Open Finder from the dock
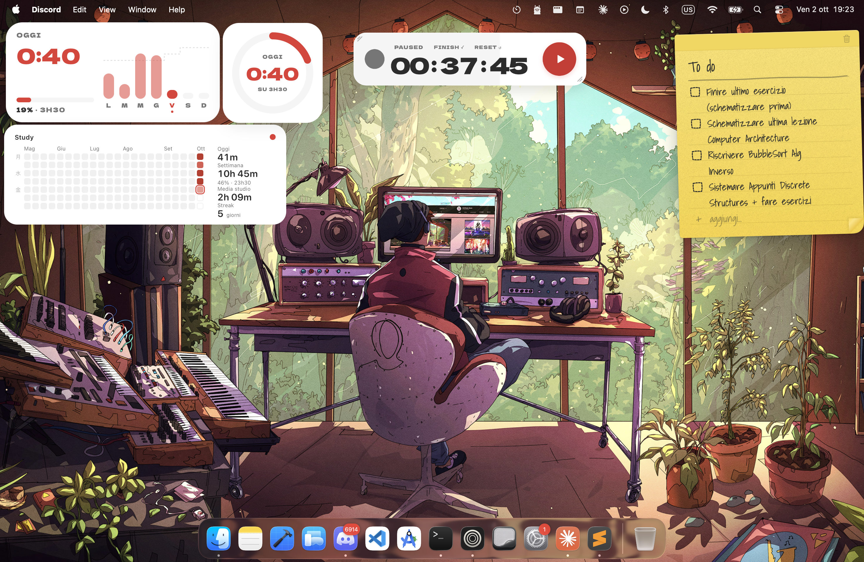 [219, 538]
